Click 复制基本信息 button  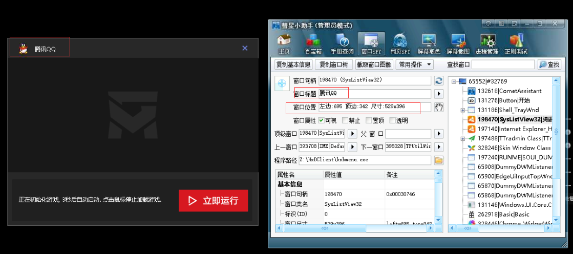[x=293, y=65]
